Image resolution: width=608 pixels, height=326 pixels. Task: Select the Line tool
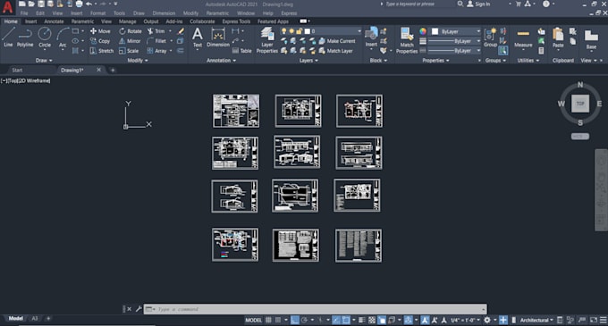8,38
